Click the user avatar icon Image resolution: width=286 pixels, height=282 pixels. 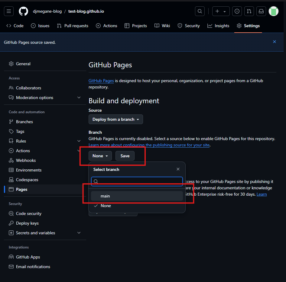pyautogui.click(x=273, y=11)
